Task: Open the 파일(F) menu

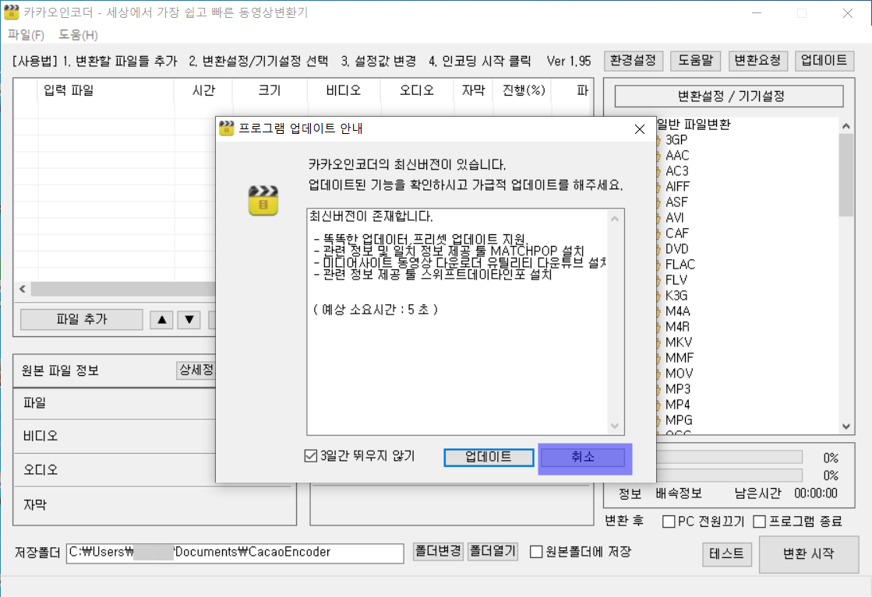Action: point(26,35)
